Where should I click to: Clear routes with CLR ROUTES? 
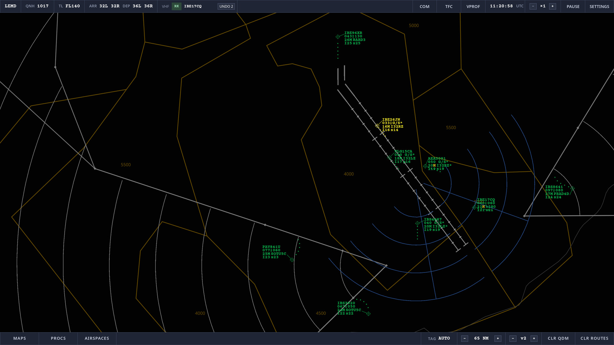click(594, 338)
